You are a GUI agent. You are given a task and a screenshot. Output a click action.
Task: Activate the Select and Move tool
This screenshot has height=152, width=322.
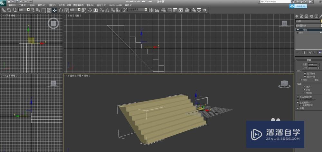(55, 10)
